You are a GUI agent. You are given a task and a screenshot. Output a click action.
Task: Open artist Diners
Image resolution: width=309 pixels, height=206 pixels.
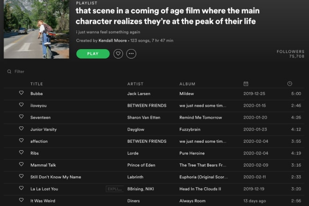coord(133,201)
